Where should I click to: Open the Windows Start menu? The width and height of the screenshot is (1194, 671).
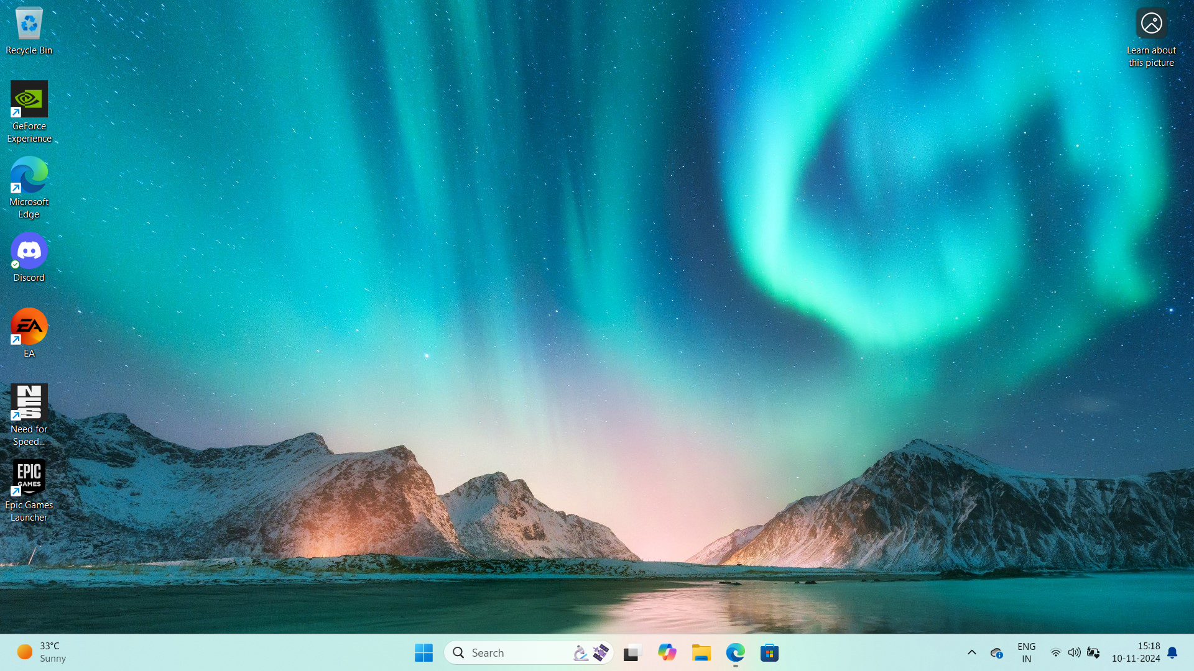[x=423, y=652]
